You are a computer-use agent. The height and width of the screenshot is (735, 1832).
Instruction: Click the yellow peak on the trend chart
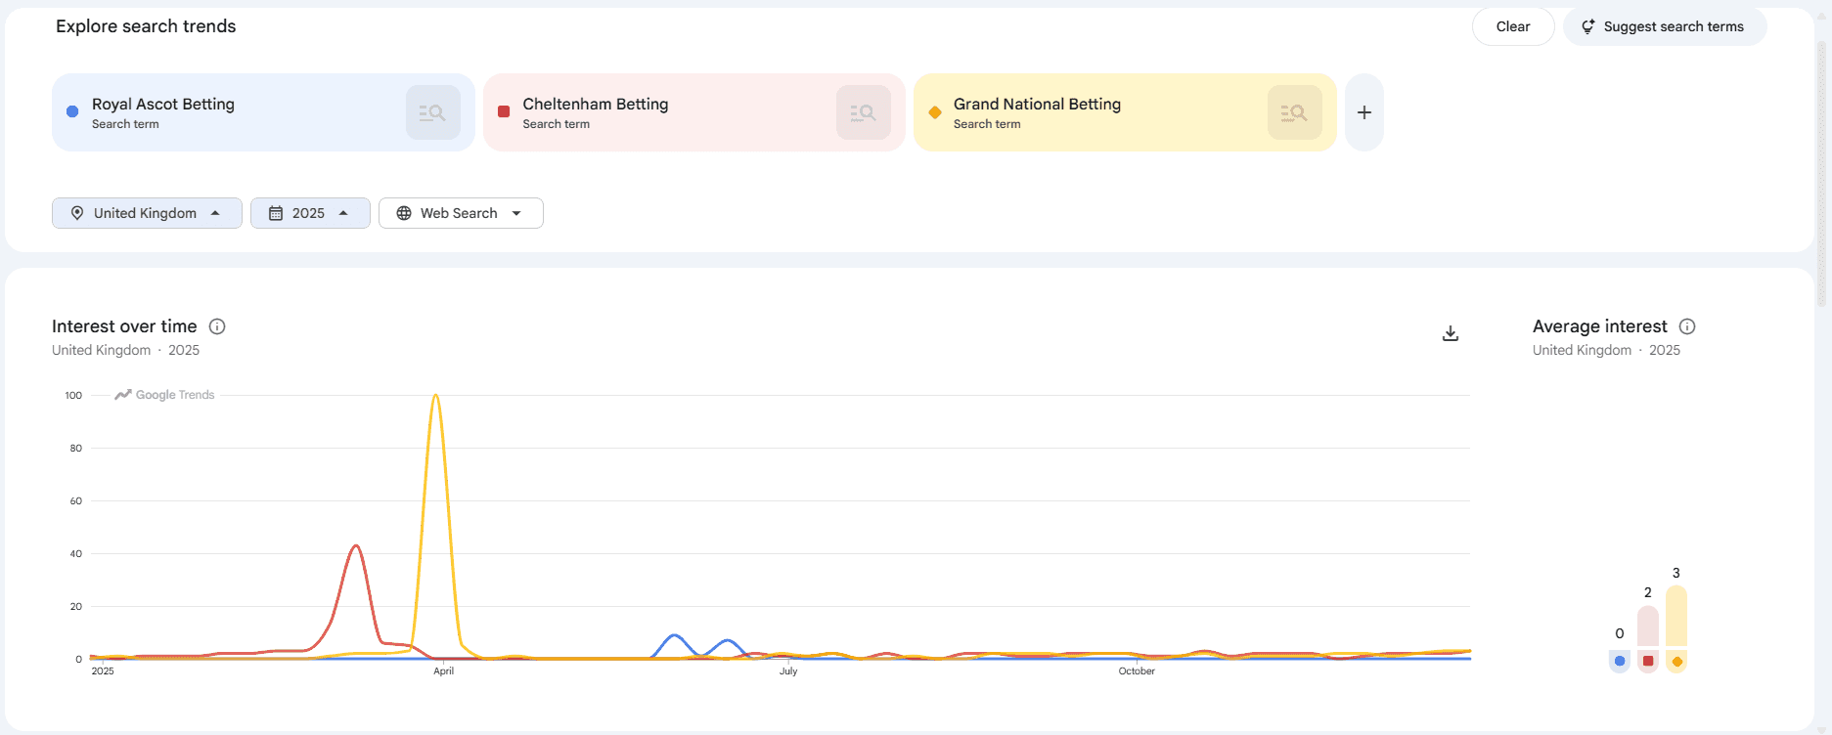click(x=435, y=397)
